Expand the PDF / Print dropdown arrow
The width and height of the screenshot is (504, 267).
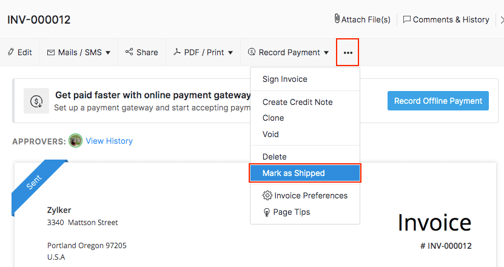tap(230, 53)
